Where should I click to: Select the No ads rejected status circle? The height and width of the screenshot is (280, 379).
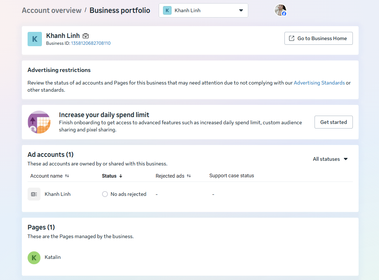[x=105, y=194]
